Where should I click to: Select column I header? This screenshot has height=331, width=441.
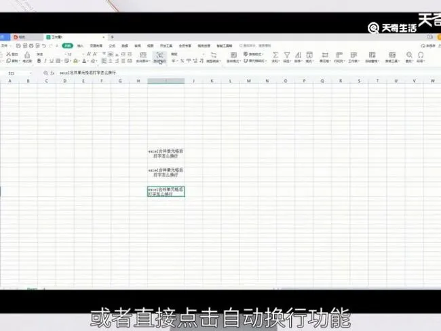166,81
